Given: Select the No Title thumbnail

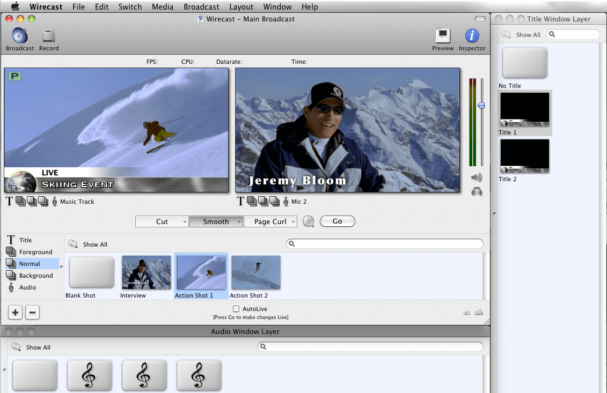Looking at the screenshot, I should coord(524,63).
